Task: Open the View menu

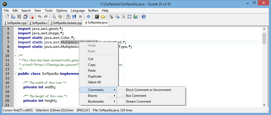Action: [x=38, y=11]
